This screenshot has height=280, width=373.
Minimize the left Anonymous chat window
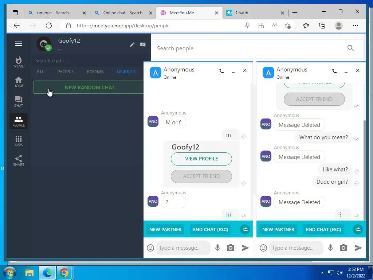click(x=233, y=71)
